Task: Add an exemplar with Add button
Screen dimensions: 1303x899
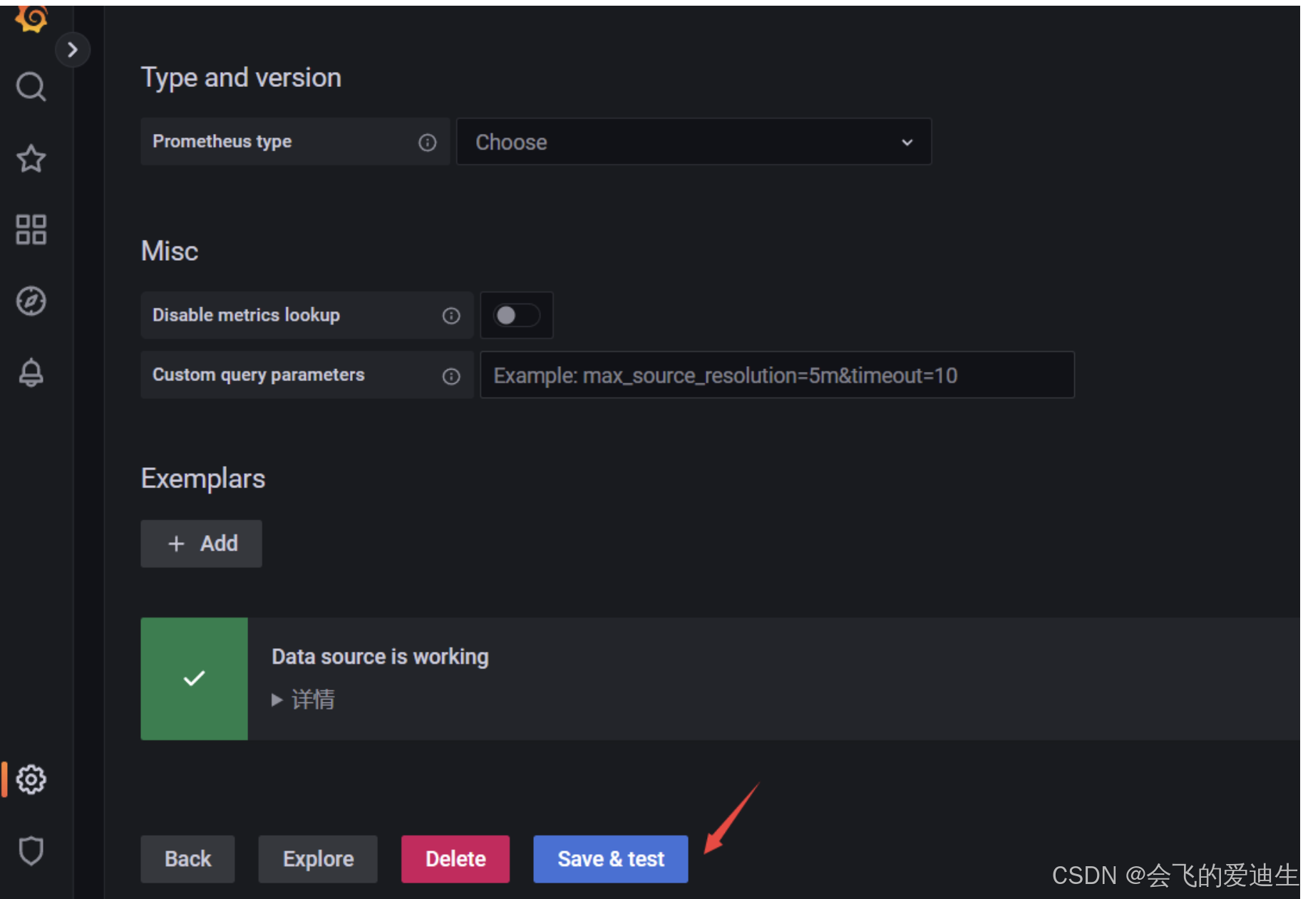Action: point(202,544)
